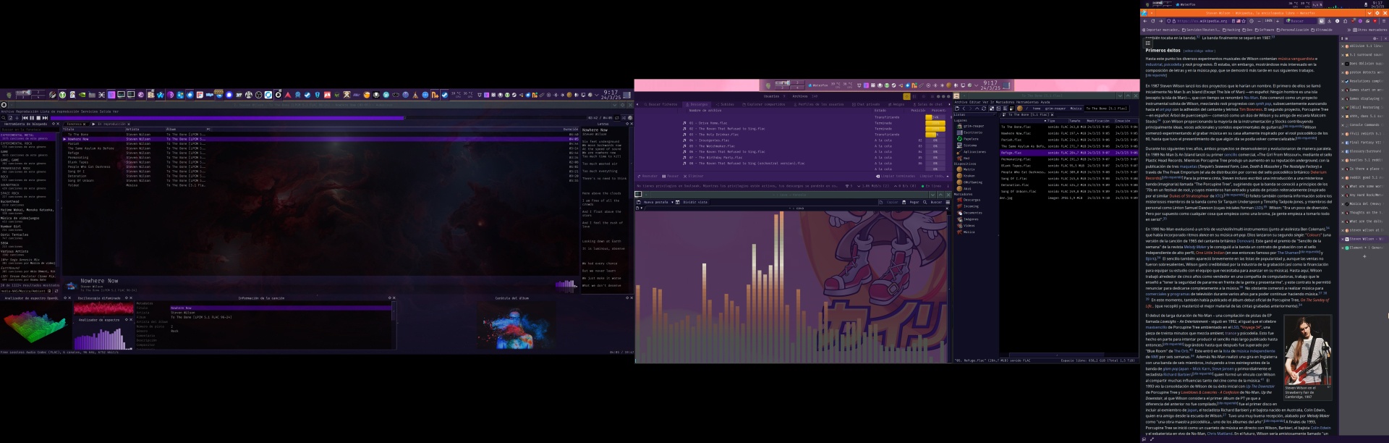Image resolution: width=1389 pixels, height=443 pixels.
Task: Click the album cover thumbnail in Audacious
Action: coord(72,286)
